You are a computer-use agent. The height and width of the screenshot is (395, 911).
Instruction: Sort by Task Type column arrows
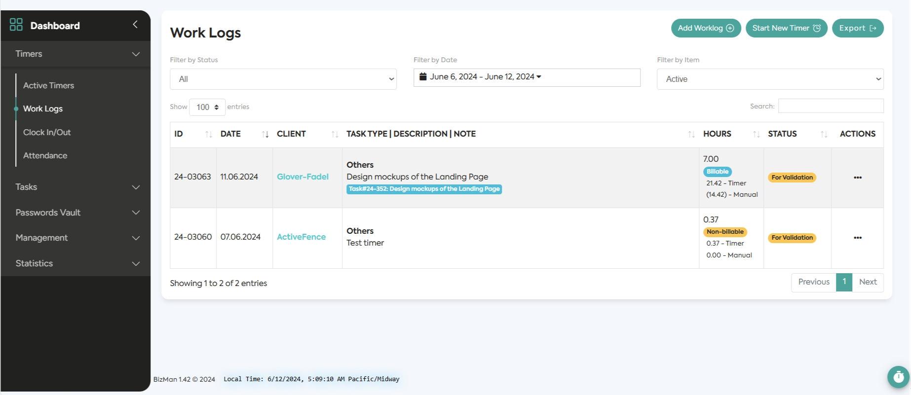click(691, 134)
